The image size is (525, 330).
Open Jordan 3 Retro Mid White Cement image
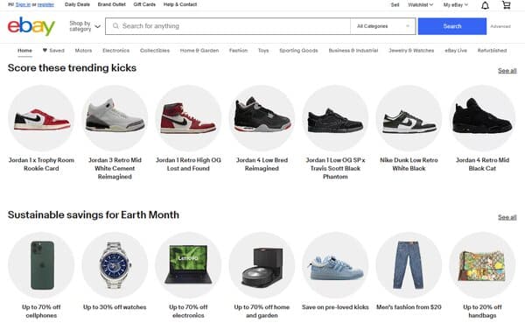[115, 118]
